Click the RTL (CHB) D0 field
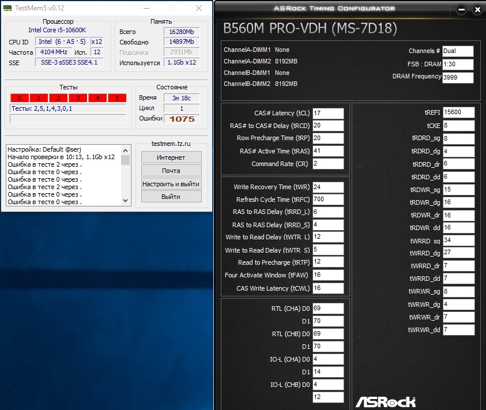Screen dimensions: 486x410 click(x=328, y=334)
